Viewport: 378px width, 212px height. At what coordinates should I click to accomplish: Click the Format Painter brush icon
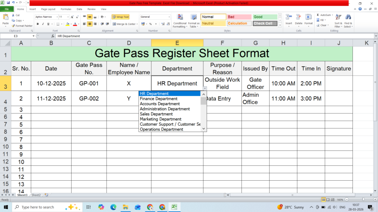click(13, 26)
